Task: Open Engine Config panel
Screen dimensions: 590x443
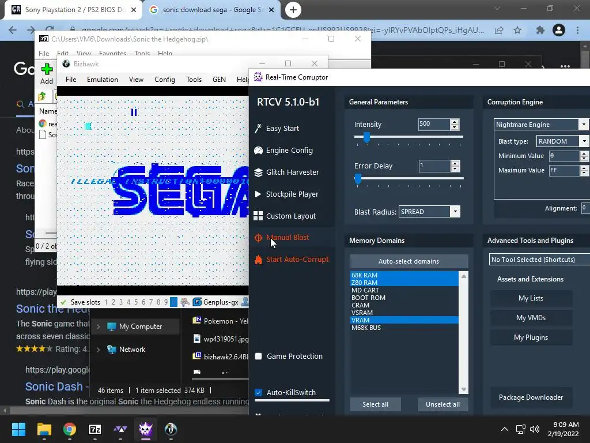Action: [283, 151]
